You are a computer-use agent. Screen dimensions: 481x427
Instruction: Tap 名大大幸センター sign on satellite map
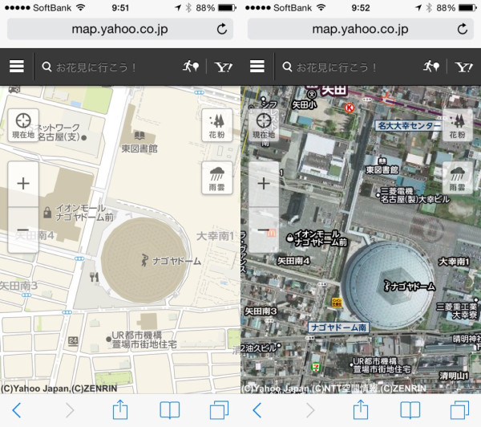pos(409,126)
